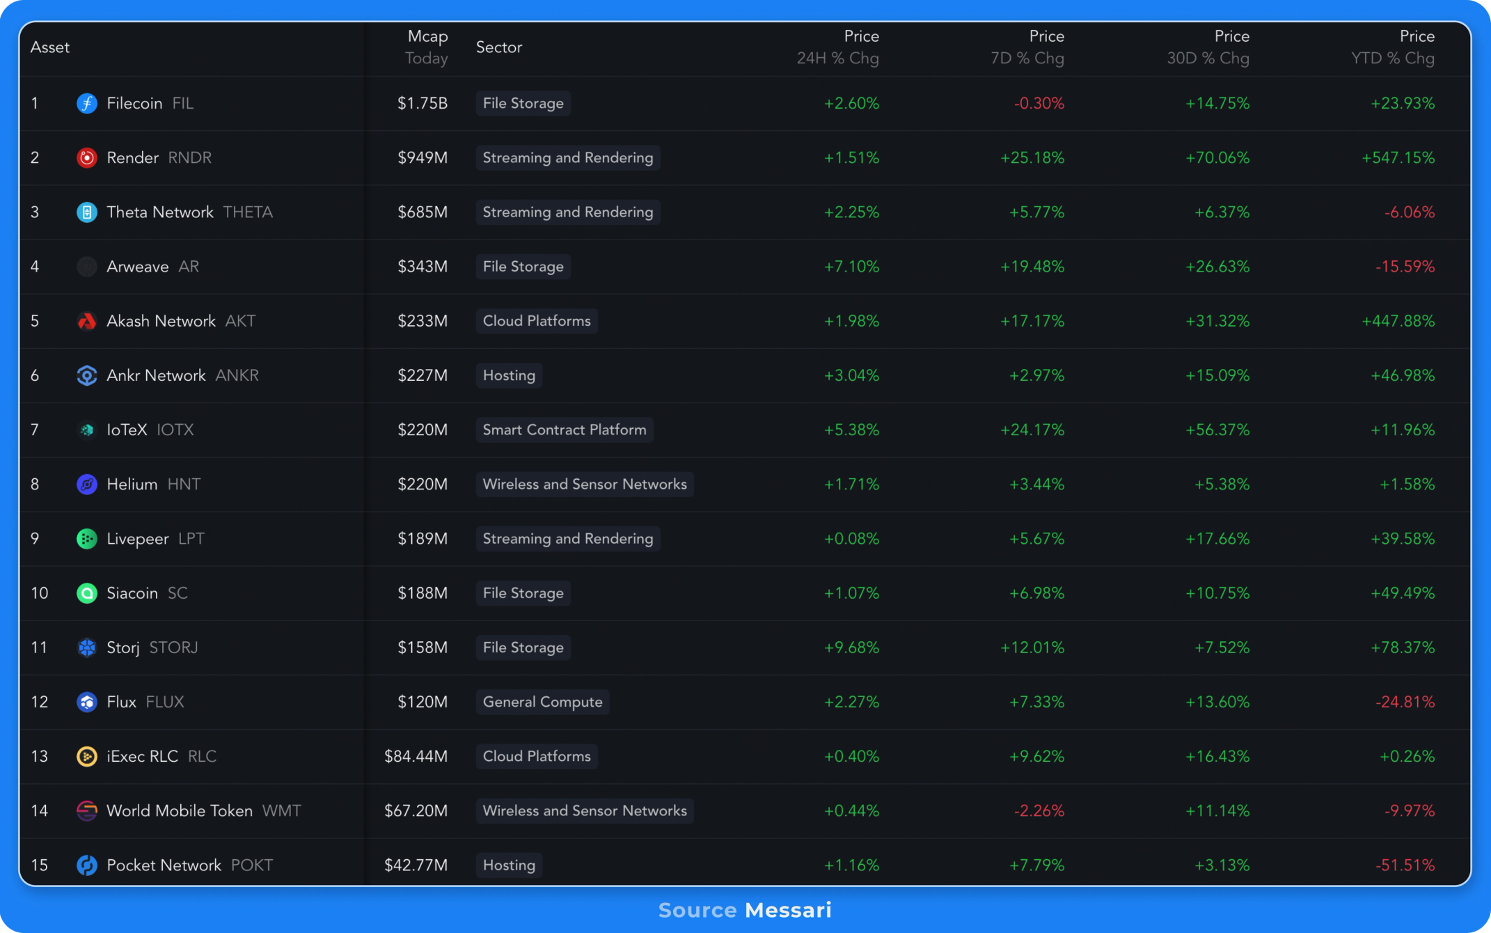The height and width of the screenshot is (933, 1491).
Task: Sort by the Sector column header
Action: point(499,47)
